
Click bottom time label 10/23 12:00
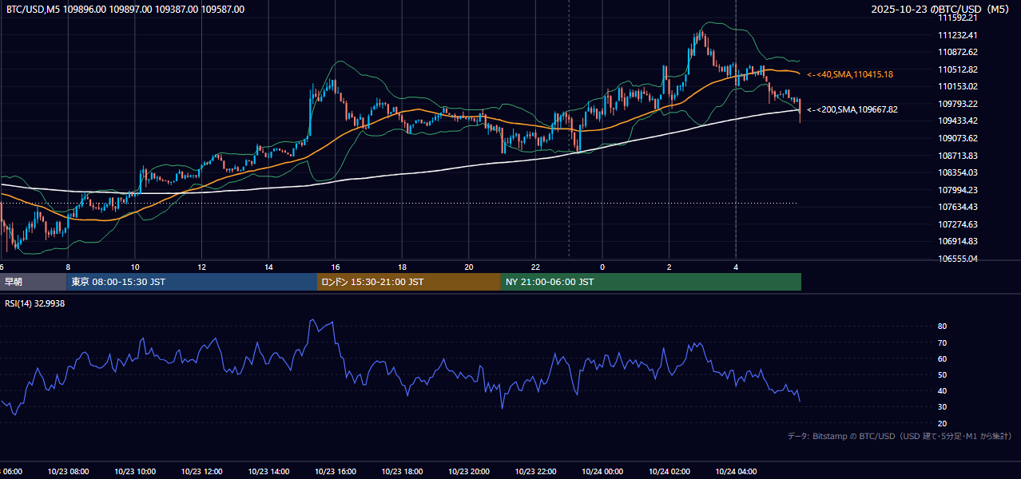point(201,472)
